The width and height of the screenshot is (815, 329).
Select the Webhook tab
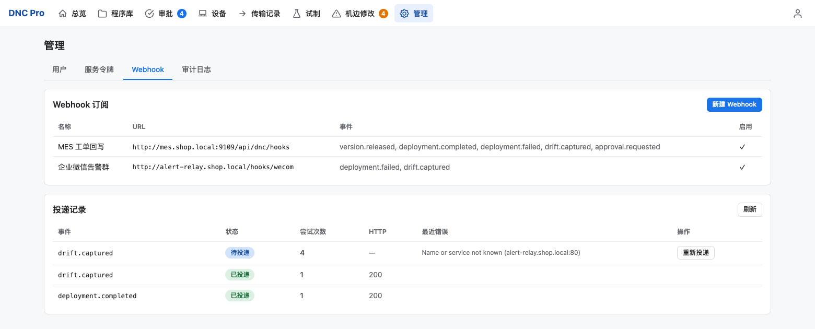(148, 69)
